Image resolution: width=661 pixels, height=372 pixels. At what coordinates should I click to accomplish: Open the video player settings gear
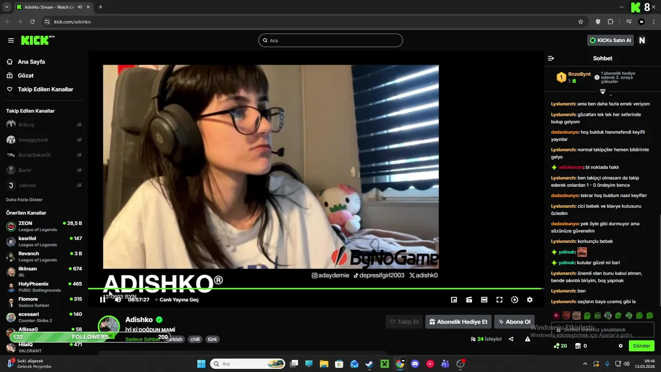click(x=529, y=300)
